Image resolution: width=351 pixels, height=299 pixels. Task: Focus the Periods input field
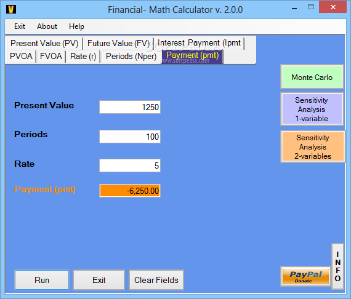[x=130, y=137]
